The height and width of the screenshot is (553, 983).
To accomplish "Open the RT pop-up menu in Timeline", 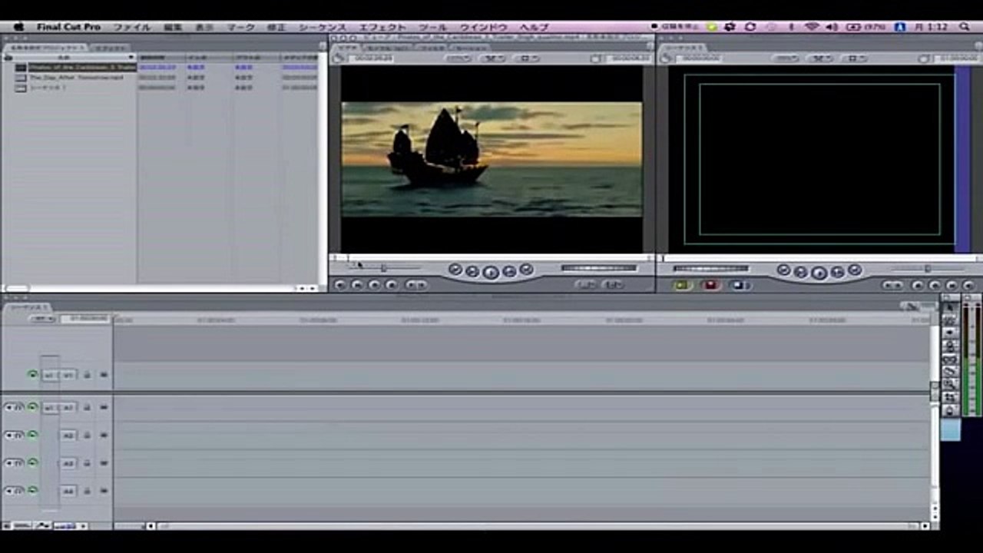I will [x=42, y=318].
